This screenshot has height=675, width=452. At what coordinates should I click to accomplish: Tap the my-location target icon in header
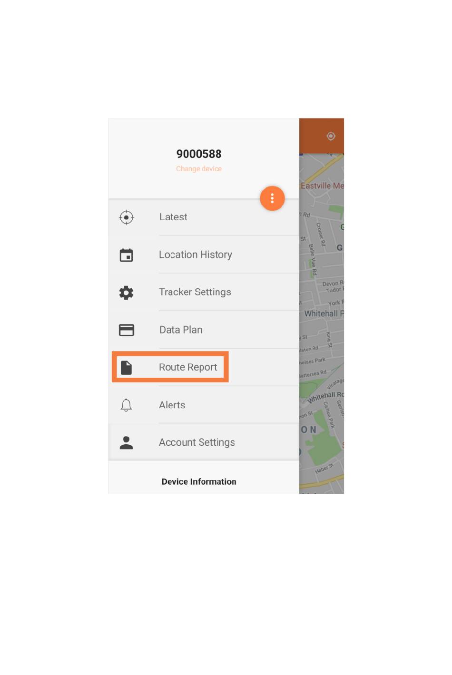(331, 136)
